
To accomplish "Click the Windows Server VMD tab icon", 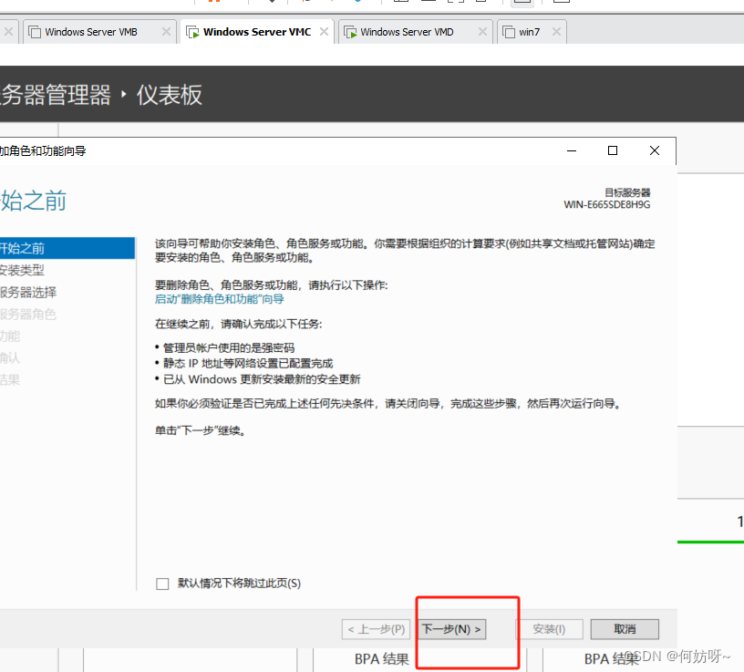I will 349,32.
